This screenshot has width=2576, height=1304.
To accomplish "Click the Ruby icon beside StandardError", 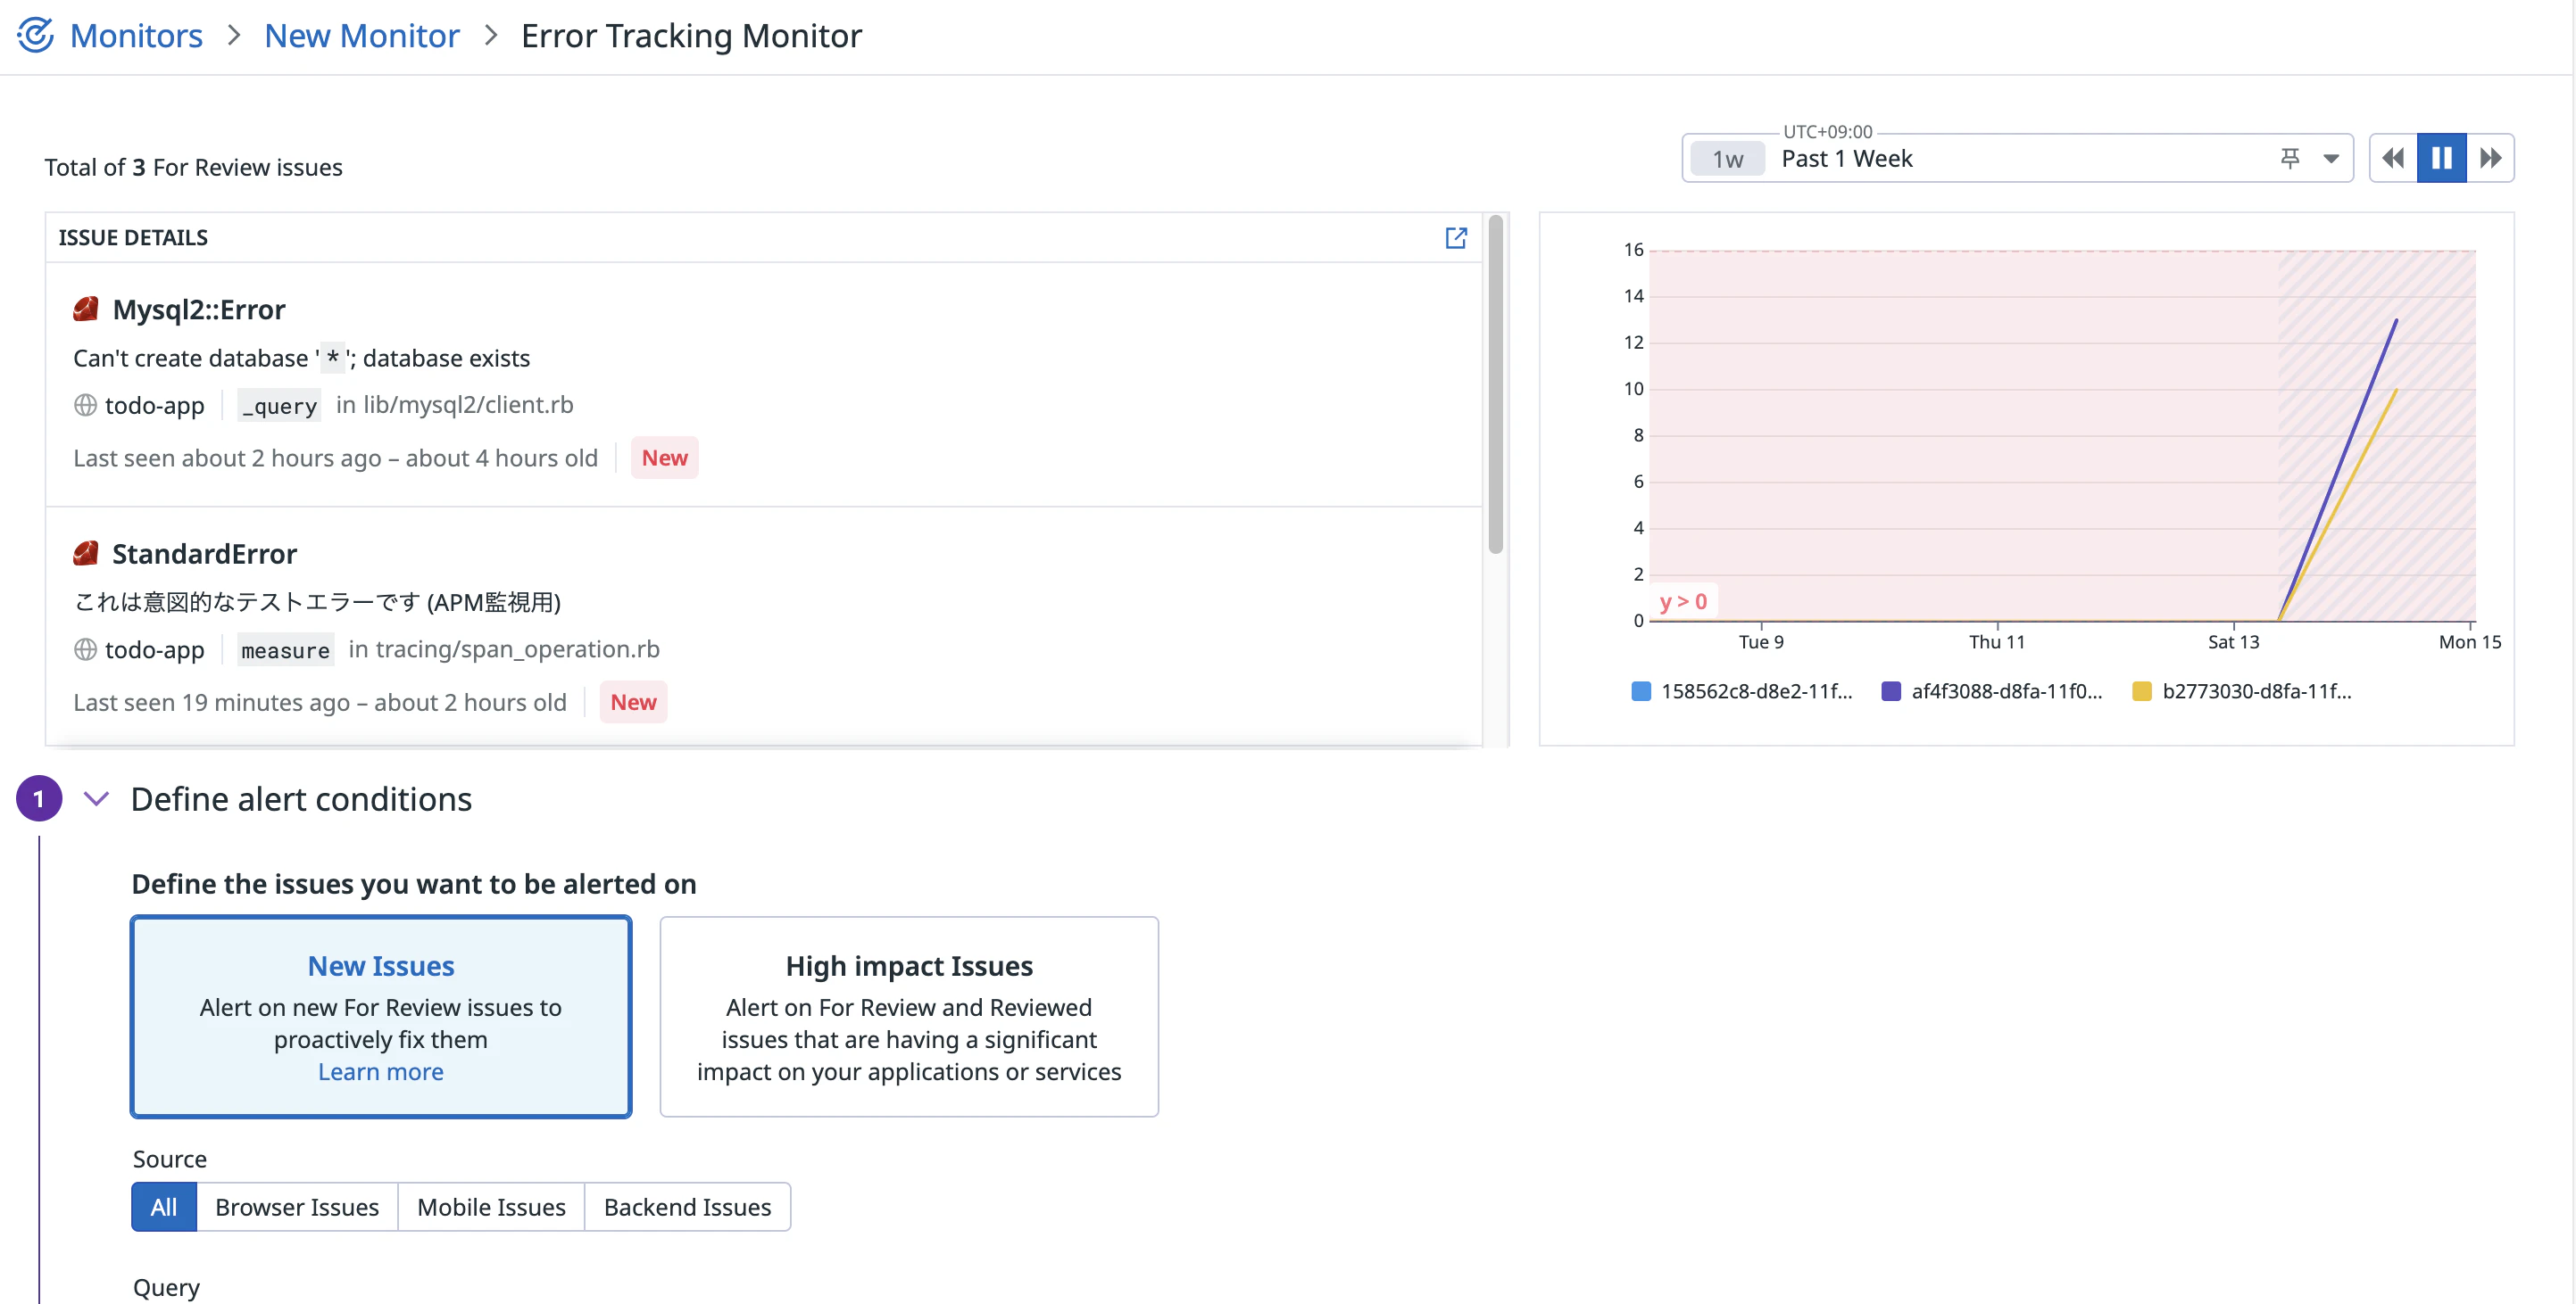I will (x=86, y=553).
